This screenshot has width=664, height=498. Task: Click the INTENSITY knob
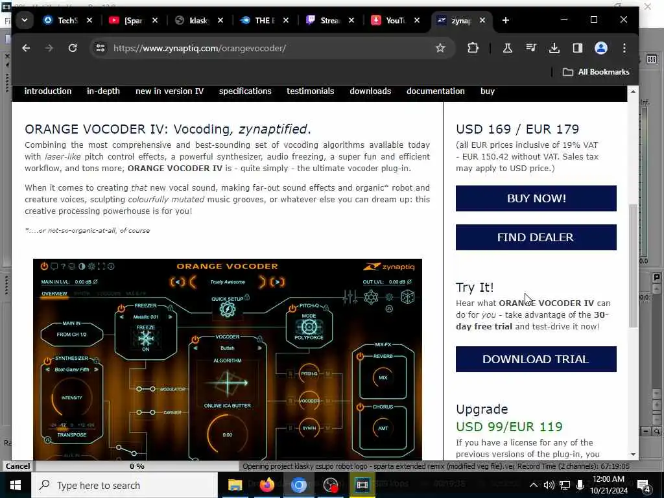(x=71, y=397)
